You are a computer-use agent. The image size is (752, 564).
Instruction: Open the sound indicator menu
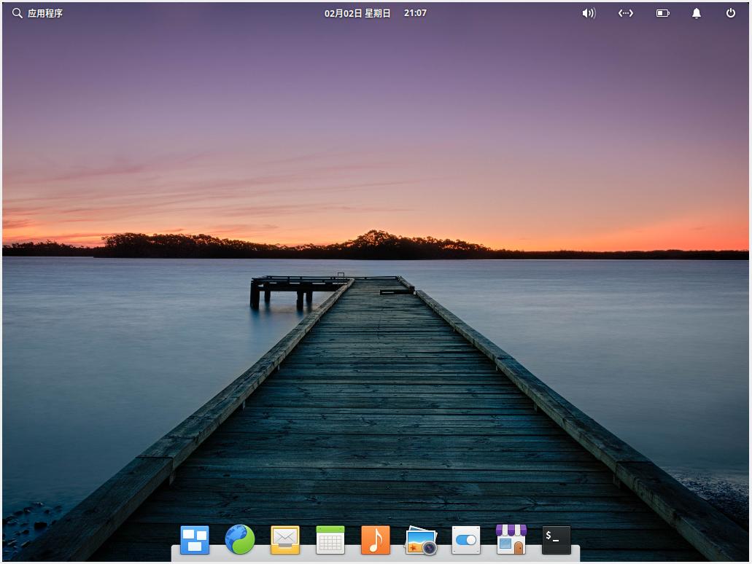tap(588, 12)
